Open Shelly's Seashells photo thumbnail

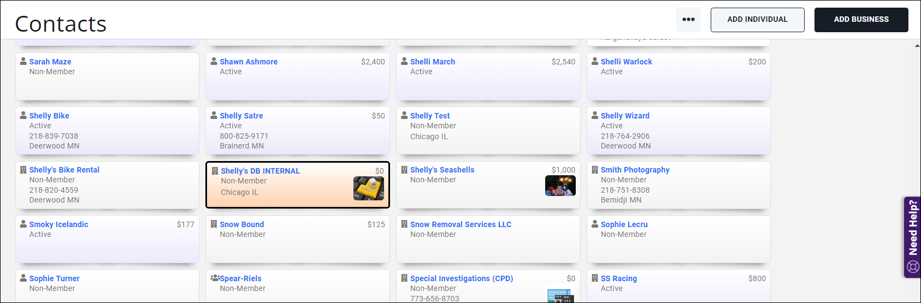[560, 186]
